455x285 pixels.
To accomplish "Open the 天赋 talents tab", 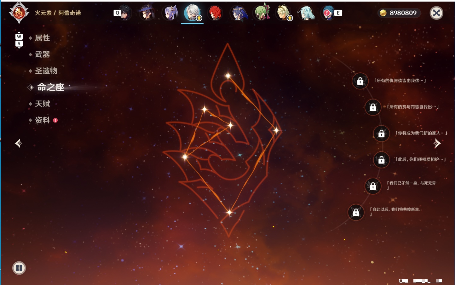I will 42,104.
